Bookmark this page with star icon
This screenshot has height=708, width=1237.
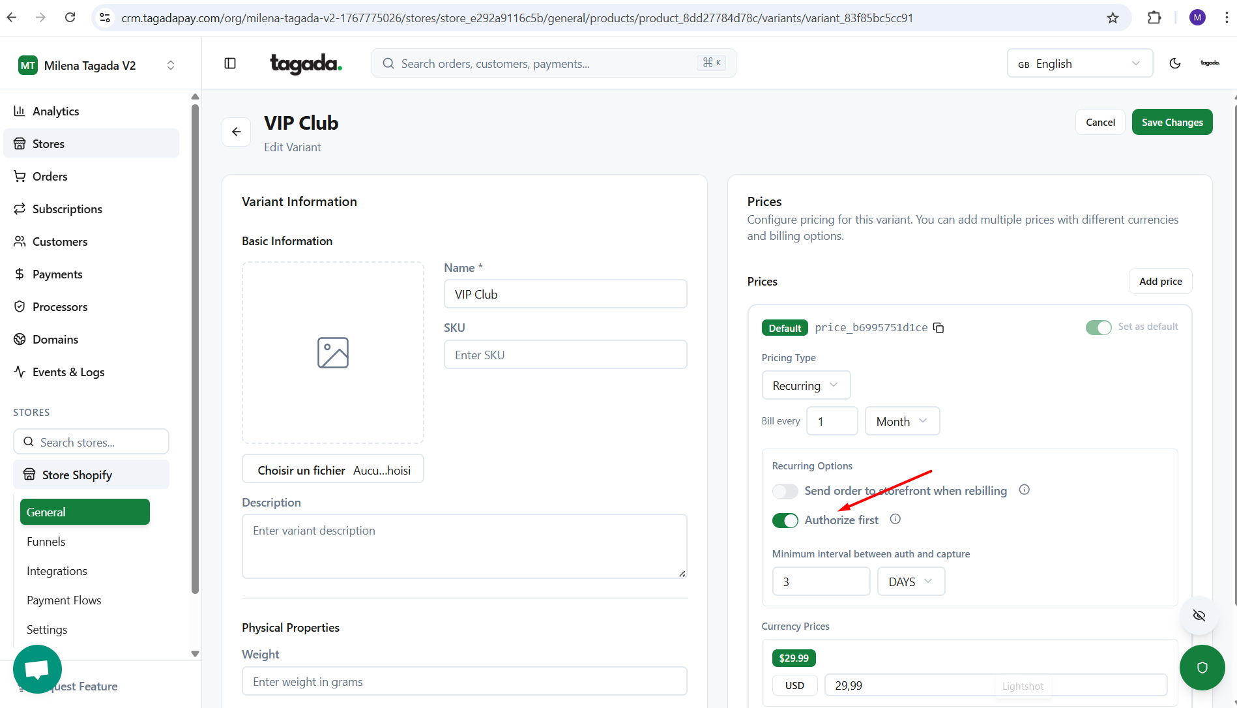[1113, 18]
